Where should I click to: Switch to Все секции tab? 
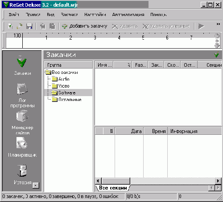(113, 188)
